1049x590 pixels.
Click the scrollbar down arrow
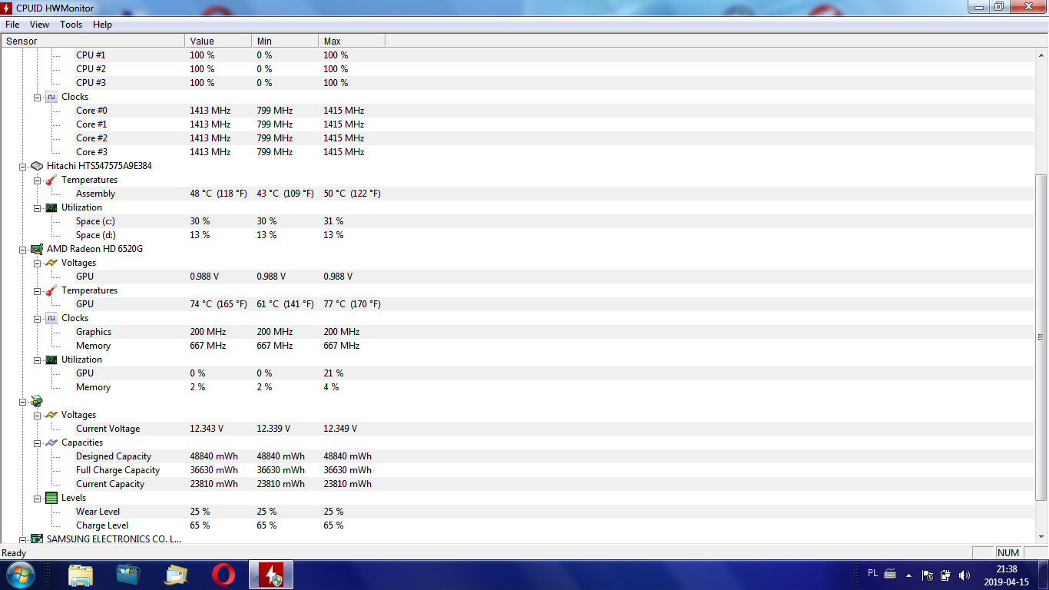[x=1041, y=537]
